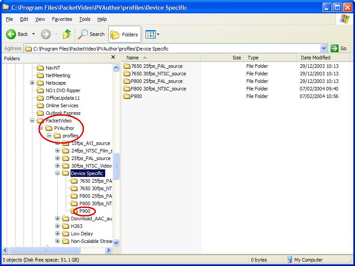
Task: Click Online Services folder icon in tree
Action: tap(40, 106)
